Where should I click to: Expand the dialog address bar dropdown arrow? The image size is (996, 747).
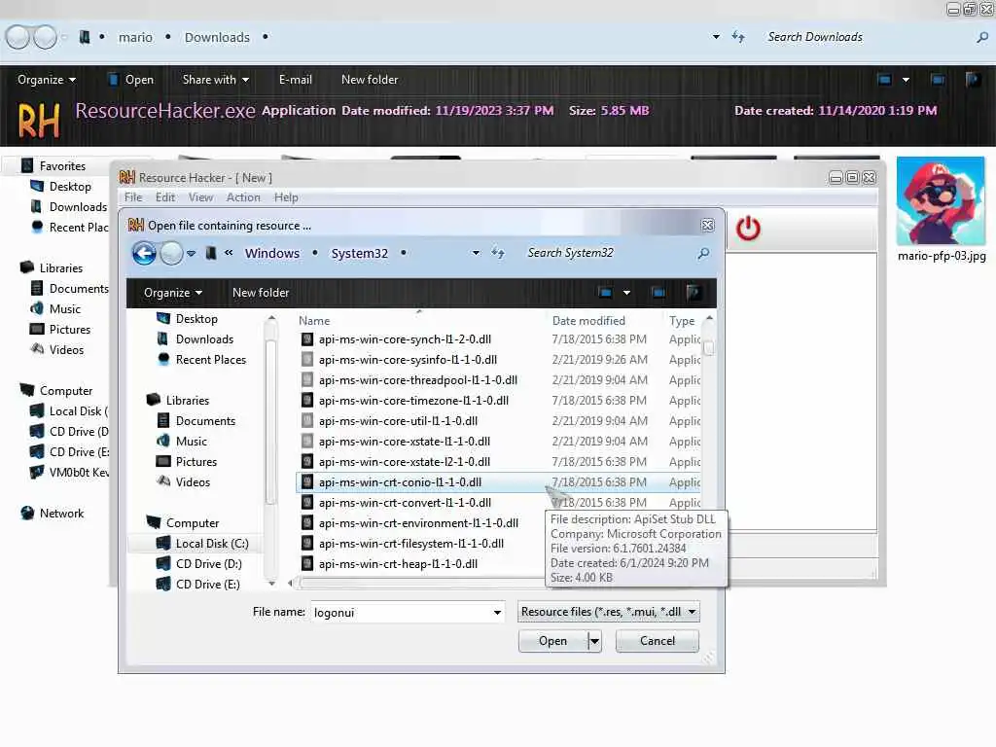pyautogui.click(x=476, y=253)
